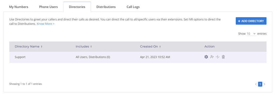Open the Call Logs tab
Screen dimensions: 274x96
point(133,7)
